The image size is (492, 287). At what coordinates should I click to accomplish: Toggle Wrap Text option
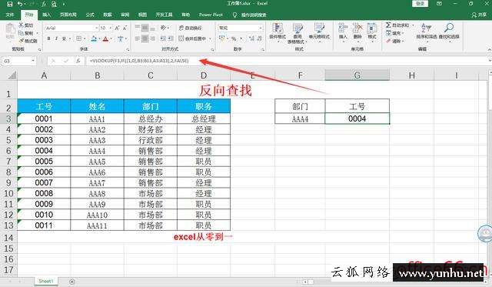(191, 28)
